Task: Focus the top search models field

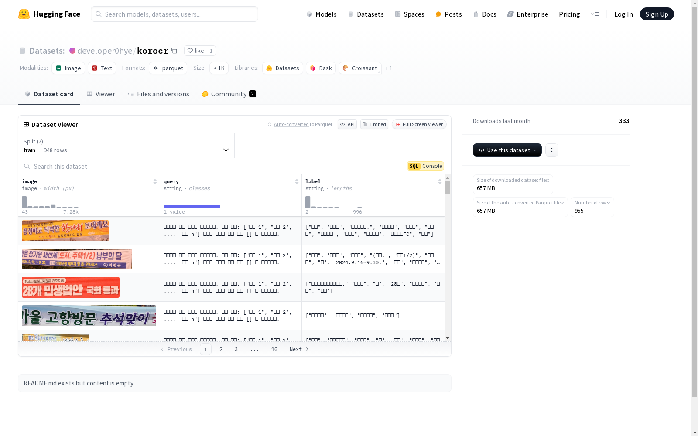Action: point(174,14)
